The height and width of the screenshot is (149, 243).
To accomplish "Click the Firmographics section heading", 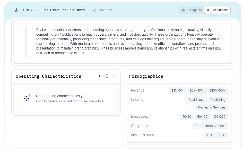I will point(146,76).
